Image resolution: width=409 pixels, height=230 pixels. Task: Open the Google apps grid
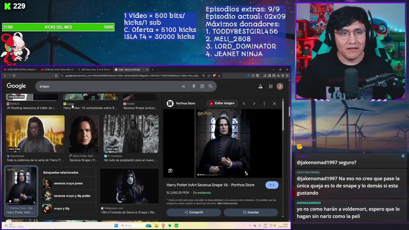(x=271, y=86)
